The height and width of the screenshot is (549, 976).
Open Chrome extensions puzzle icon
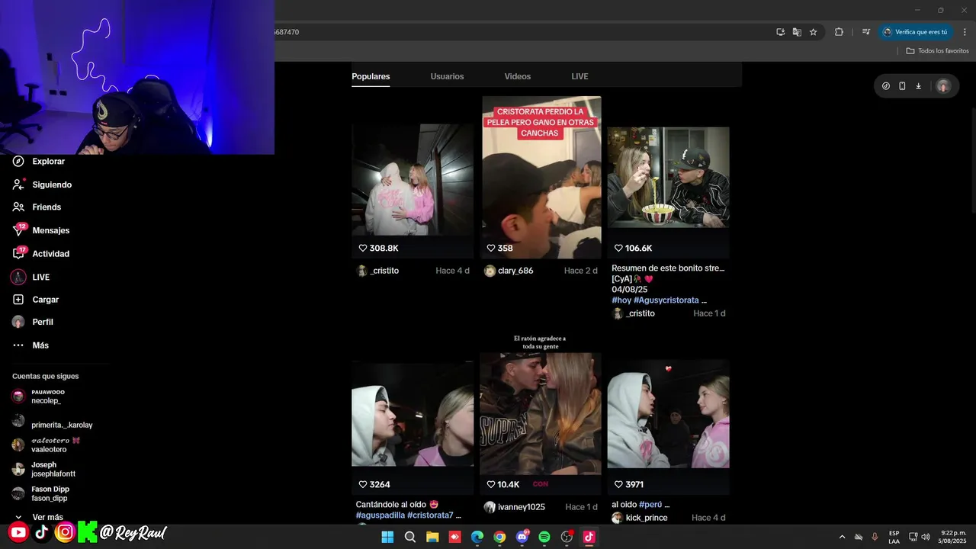coord(839,32)
